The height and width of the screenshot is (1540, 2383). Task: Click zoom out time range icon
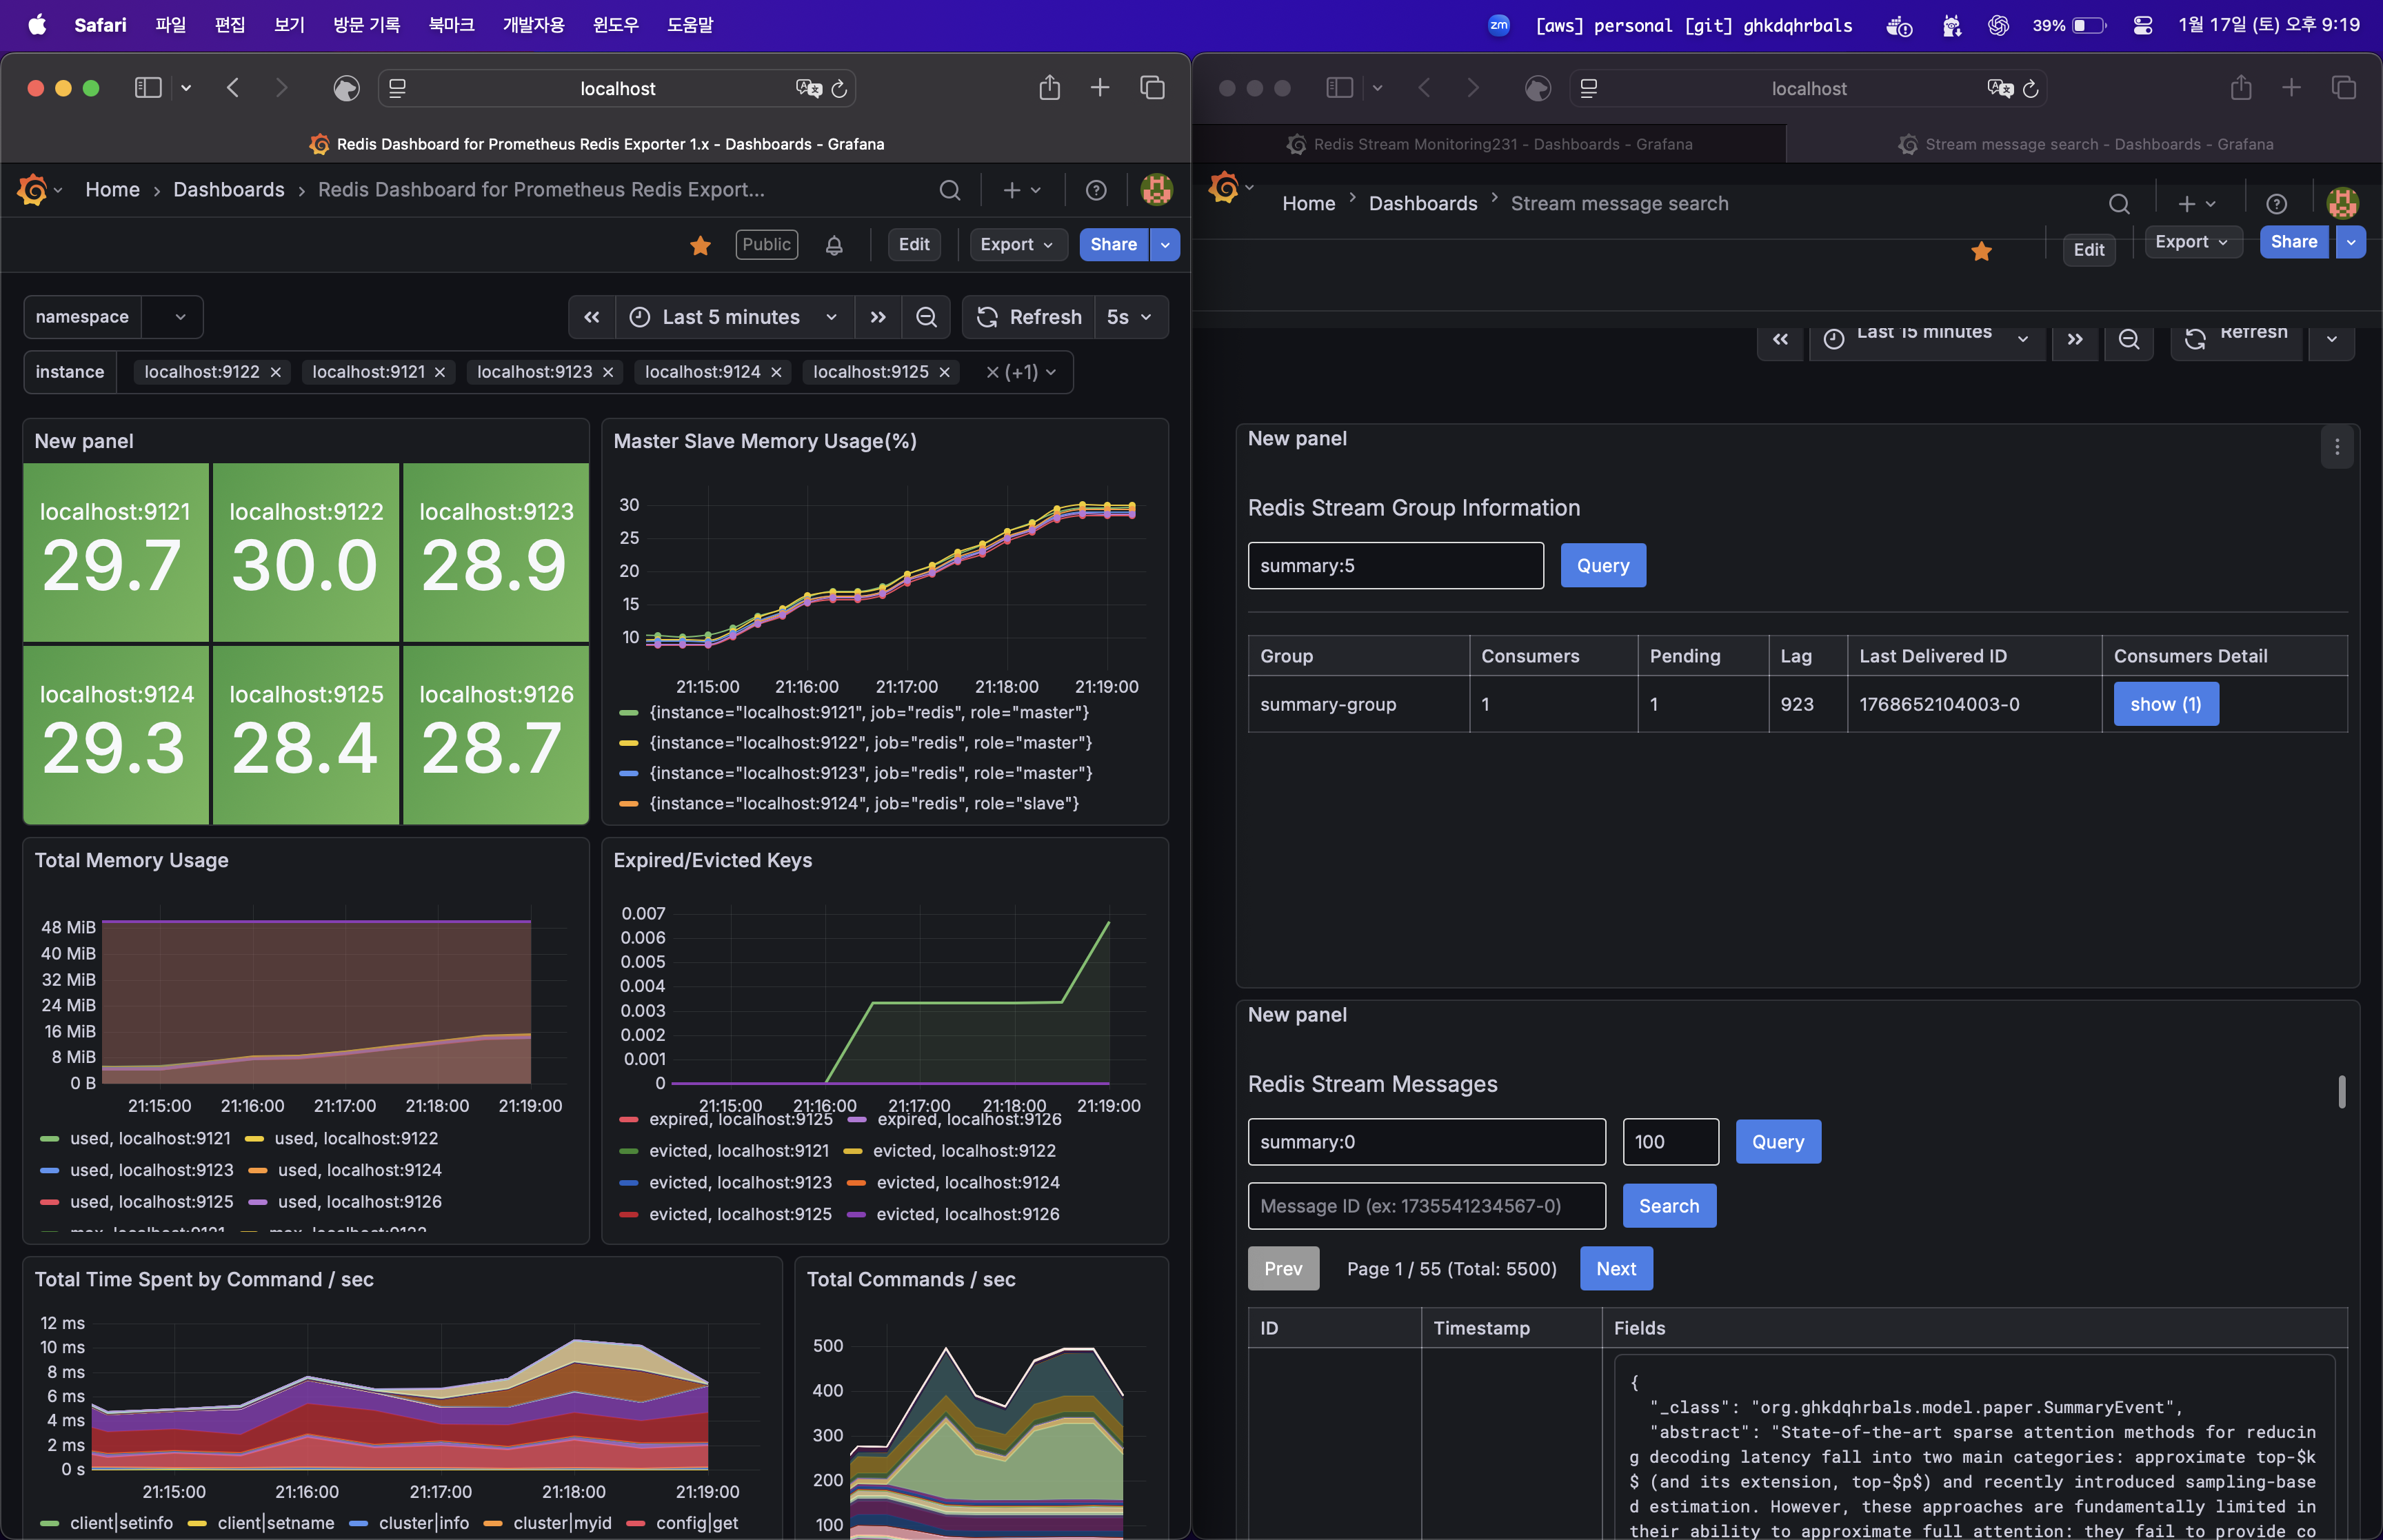(926, 317)
